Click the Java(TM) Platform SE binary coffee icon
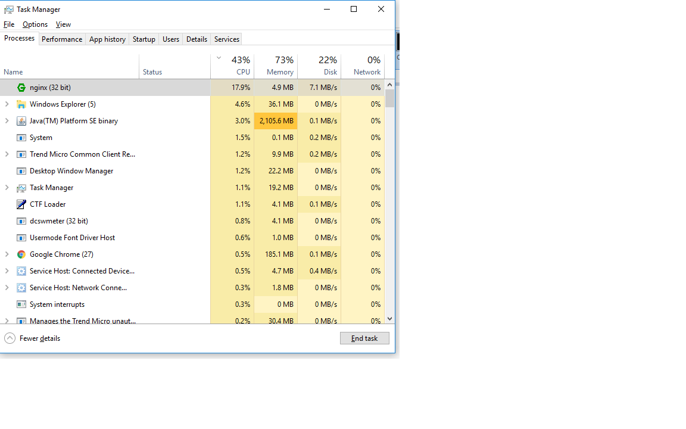 click(x=21, y=120)
